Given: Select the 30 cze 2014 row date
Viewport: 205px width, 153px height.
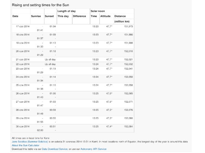Looking at the screenshot, I should 23,126.
